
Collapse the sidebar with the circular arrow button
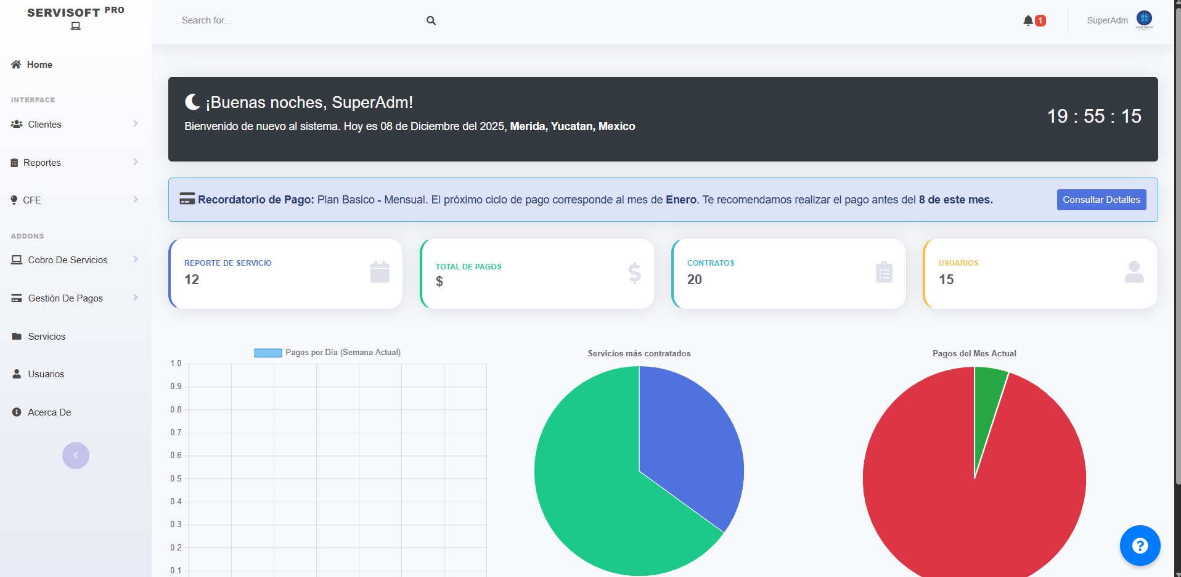click(x=75, y=456)
